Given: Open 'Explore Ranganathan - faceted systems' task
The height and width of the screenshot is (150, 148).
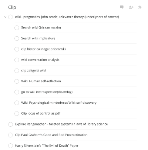Looking at the screenshot, I should (61, 124).
